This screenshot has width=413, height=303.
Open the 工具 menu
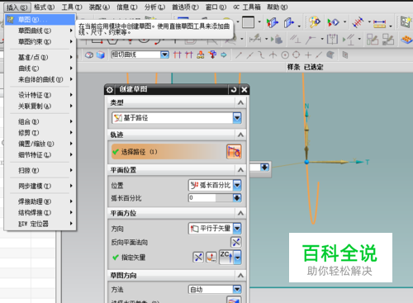72,7
